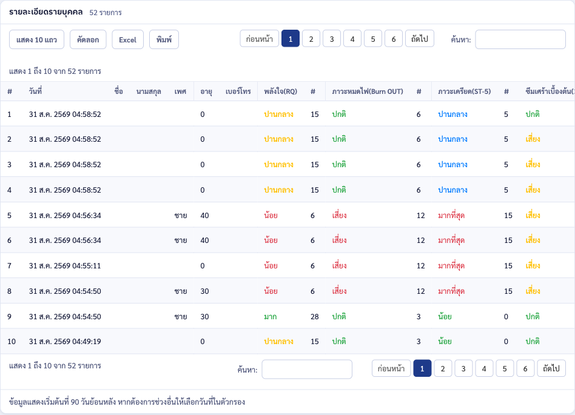Click top ก่อนหน้า previous button

[x=259, y=39]
